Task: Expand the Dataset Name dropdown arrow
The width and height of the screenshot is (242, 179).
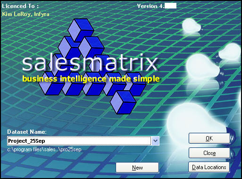Action: click(155, 141)
